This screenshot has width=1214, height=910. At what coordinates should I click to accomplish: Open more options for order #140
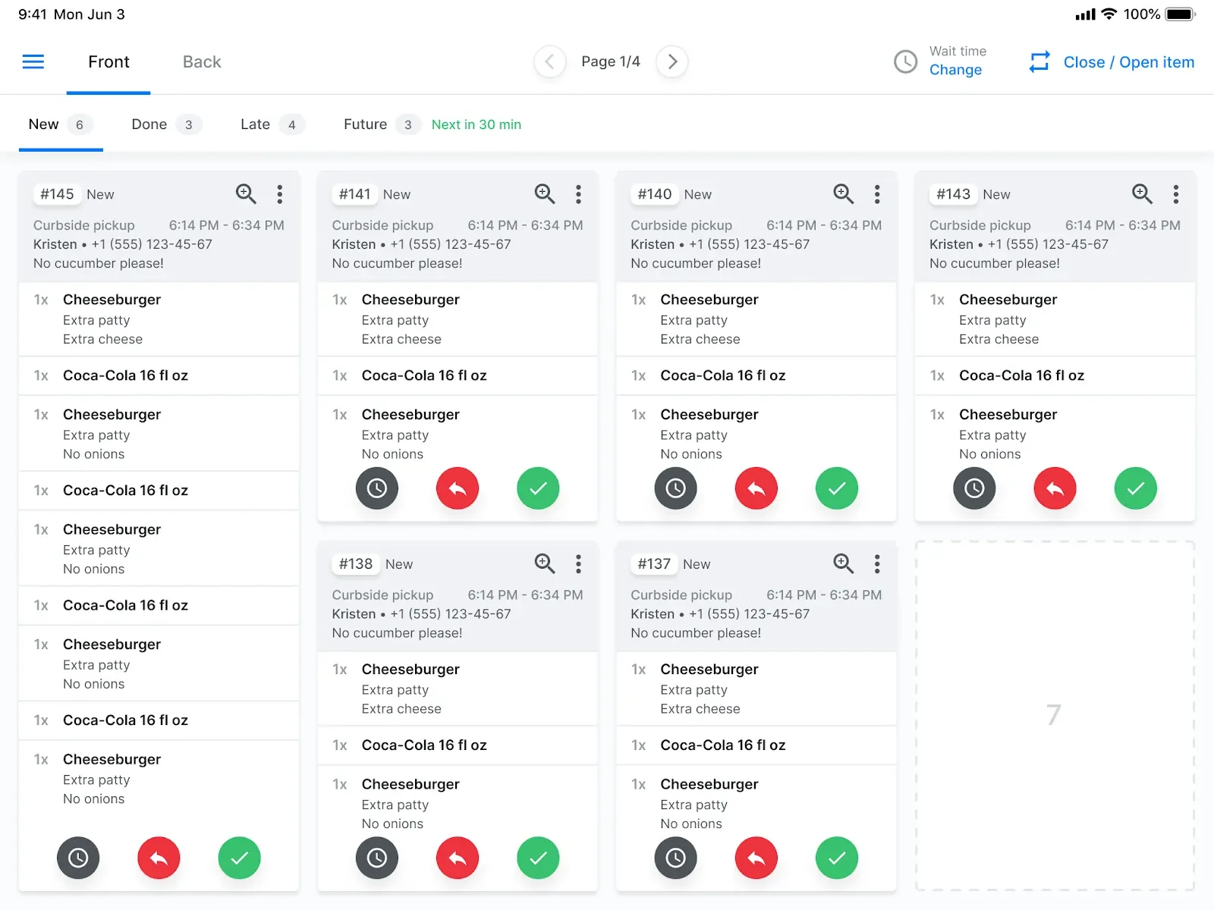tap(877, 194)
